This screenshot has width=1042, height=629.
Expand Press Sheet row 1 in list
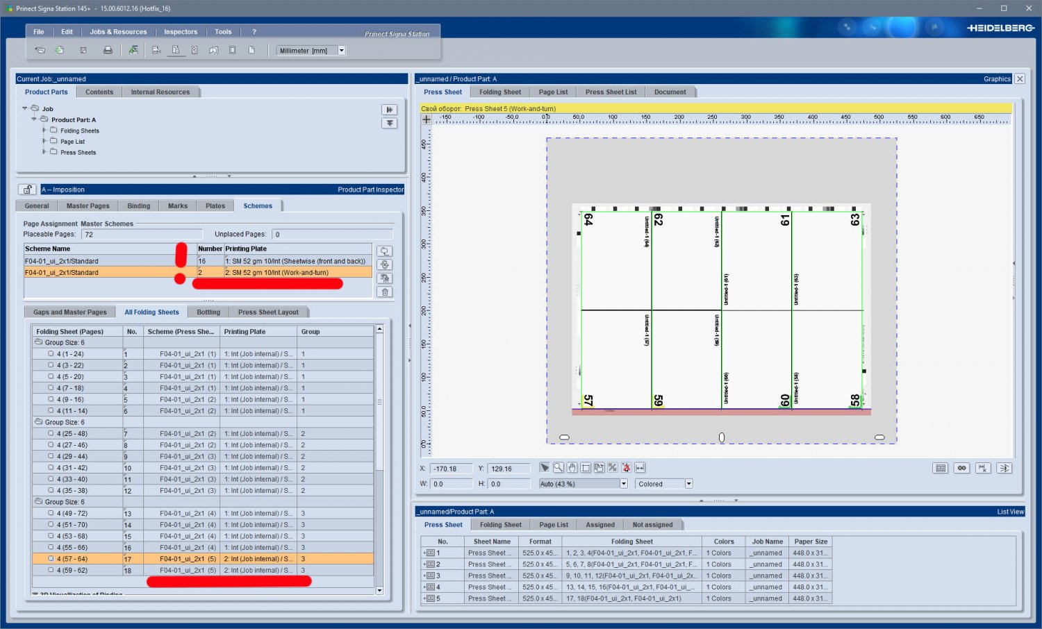pos(424,553)
